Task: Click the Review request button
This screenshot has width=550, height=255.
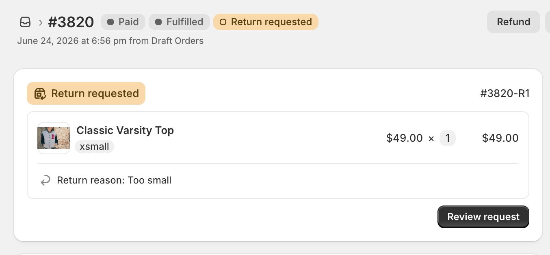Action: 483,217
